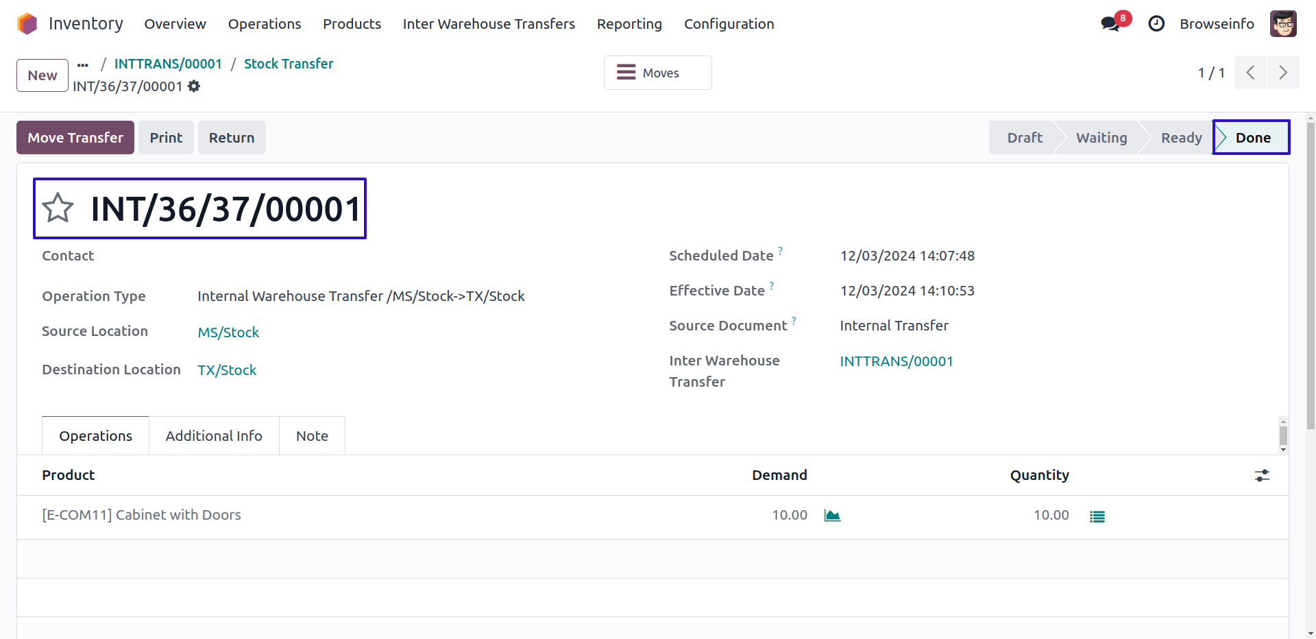Screen dimensions: 1316x639
Task: Expand the Operations top menu
Action: pos(264,24)
